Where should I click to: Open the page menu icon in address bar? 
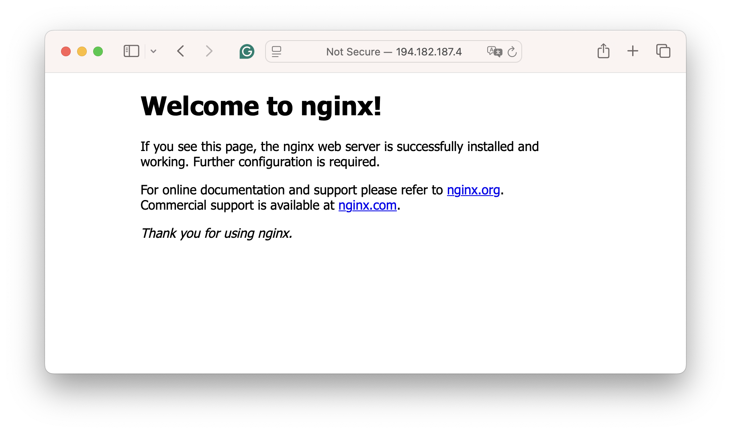tap(276, 51)
